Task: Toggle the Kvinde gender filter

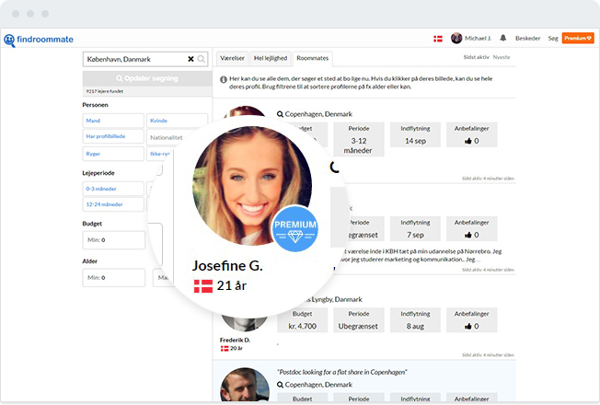Action: pos(164,121)
